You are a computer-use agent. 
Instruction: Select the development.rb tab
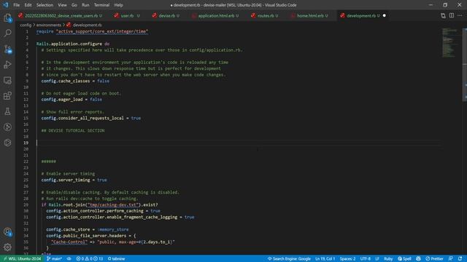coord(362,15)
